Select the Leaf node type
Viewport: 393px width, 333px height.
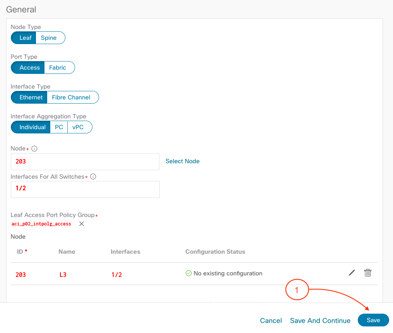pyautogui.click(x=24, y=38)
